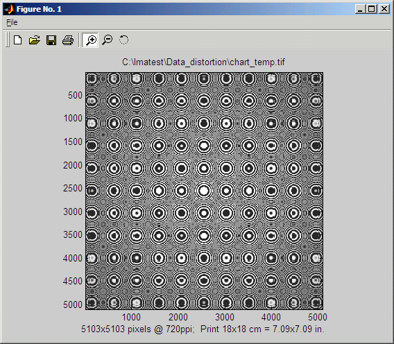
Task: Click the MATLAB logo in the title bar
Action: pos(9,9)
